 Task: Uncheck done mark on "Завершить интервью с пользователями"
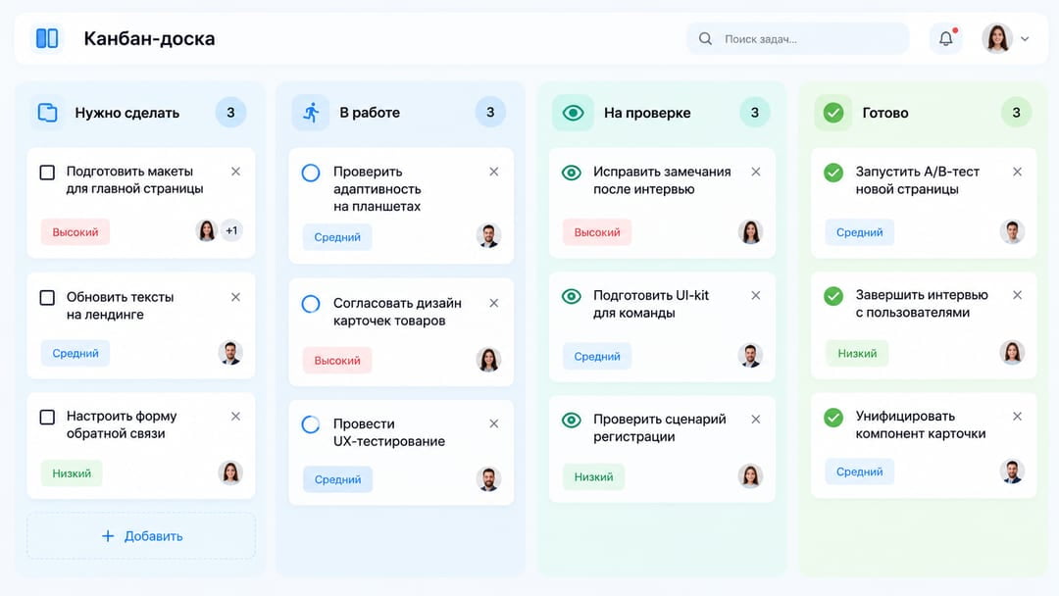[833, 296]
